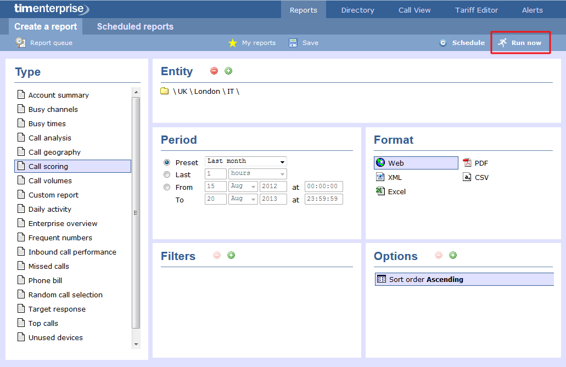Open the Report queue icon
The height and width of the screenshot is (367, 566).
click(x=20, y=42)
